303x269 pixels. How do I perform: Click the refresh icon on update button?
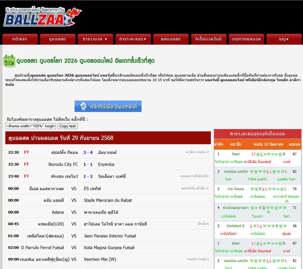(83, 106)
